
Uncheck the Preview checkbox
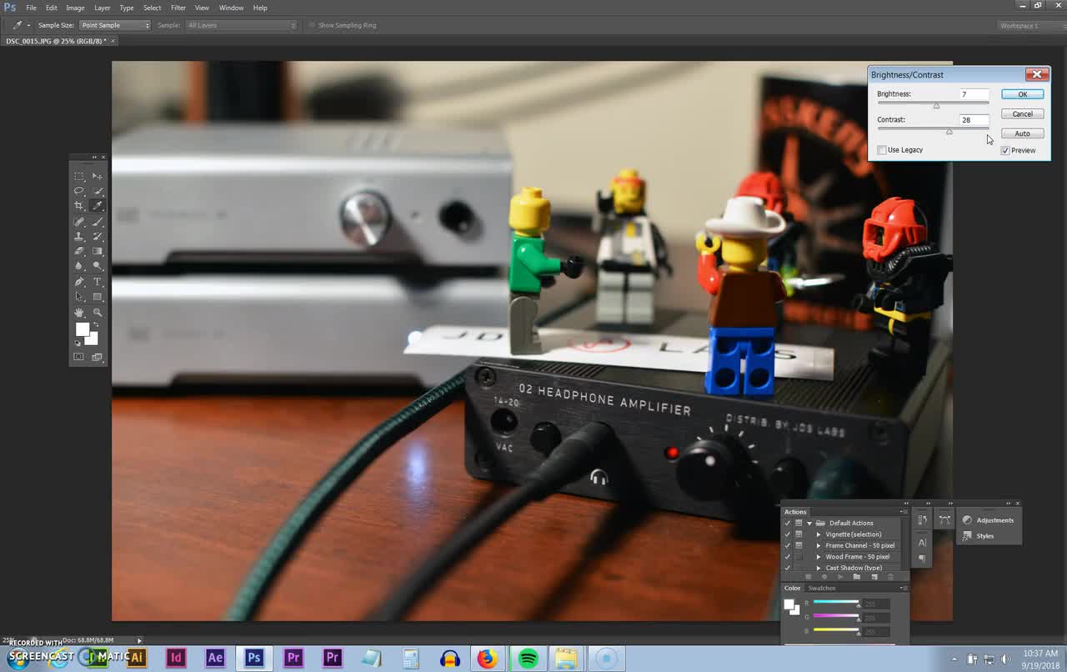1005,150
